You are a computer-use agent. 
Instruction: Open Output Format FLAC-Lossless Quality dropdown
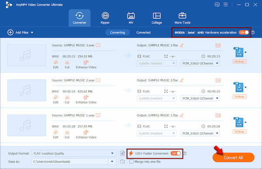click(x=74, y=153)
